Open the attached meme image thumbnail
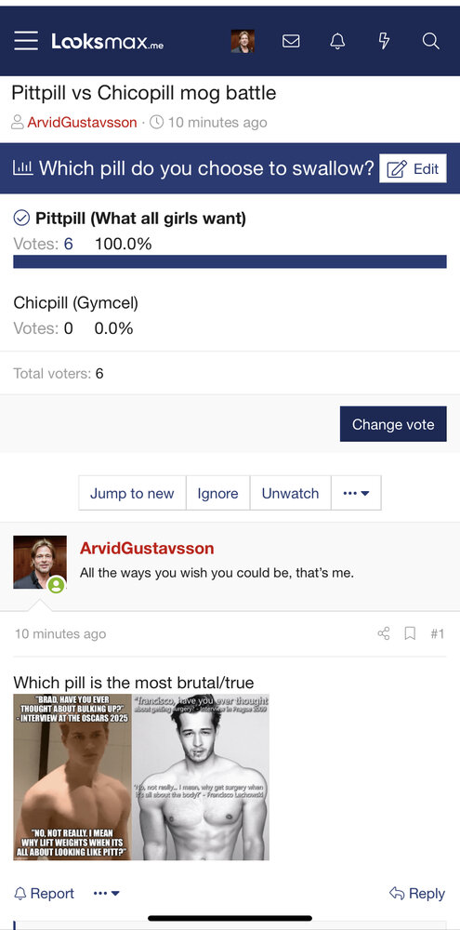The image size is (460, 930). 141,777
